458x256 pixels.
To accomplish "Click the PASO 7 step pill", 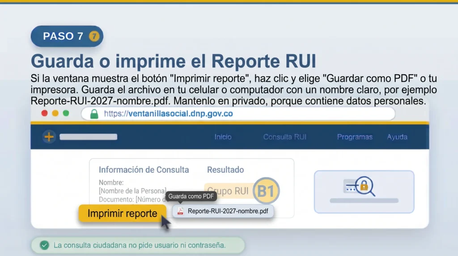I will (x=67, y=36).
